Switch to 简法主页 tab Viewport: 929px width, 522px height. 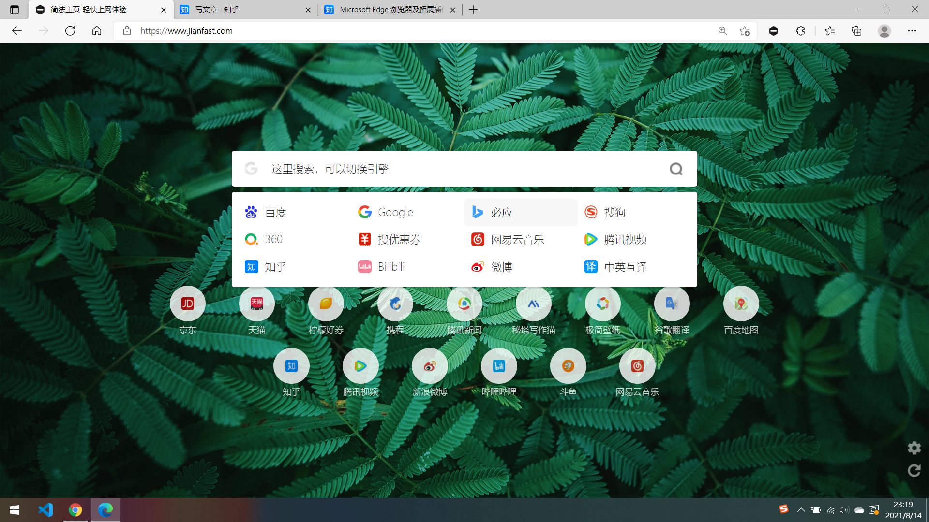point(101,10)
